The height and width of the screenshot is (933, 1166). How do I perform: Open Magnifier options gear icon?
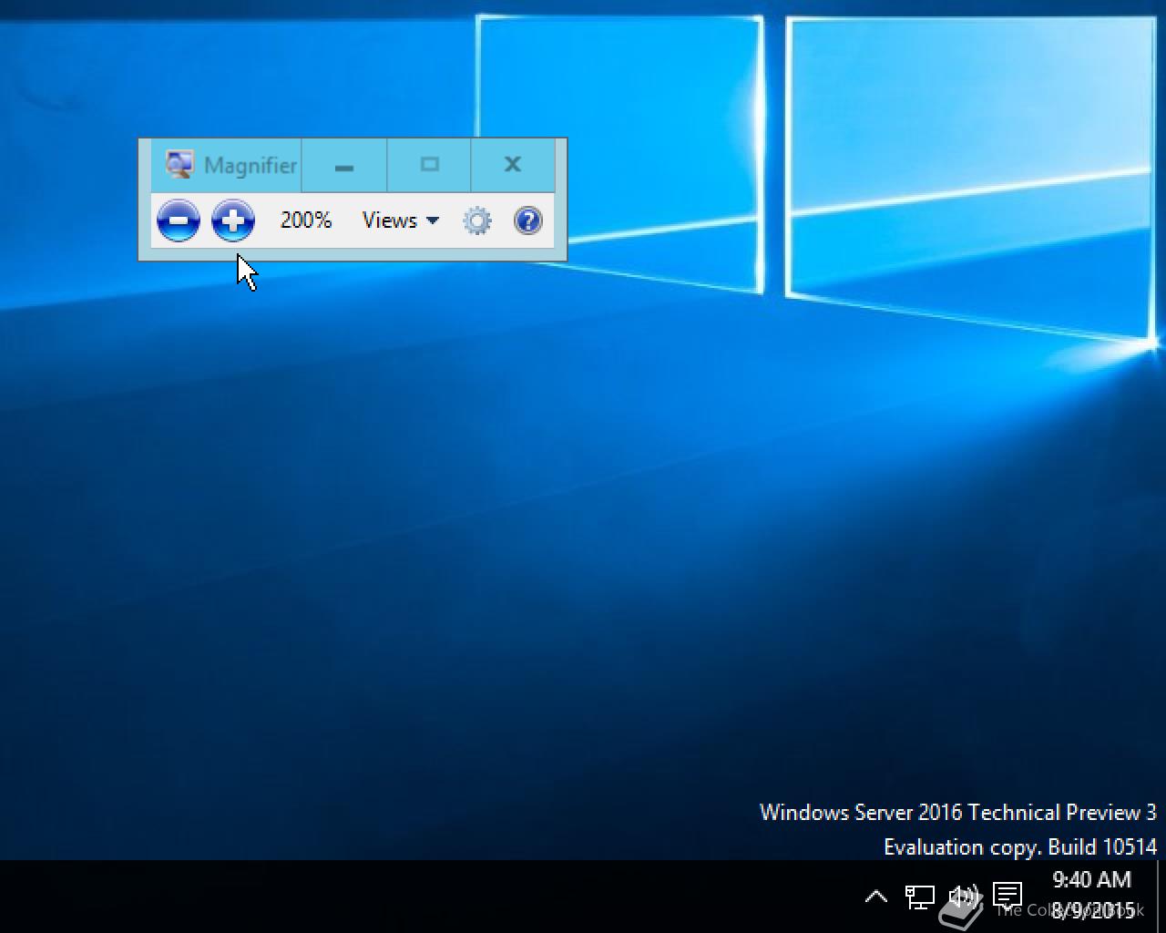477,220
